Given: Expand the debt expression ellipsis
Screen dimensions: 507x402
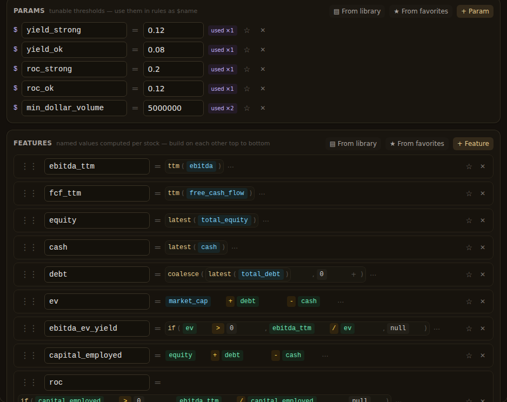Looking at the screenshot, I should [x=373, y=274].
